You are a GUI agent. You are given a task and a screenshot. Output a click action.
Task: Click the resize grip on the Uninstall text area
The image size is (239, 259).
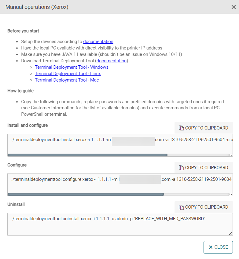pyautogui.click(x=230, y=233)
